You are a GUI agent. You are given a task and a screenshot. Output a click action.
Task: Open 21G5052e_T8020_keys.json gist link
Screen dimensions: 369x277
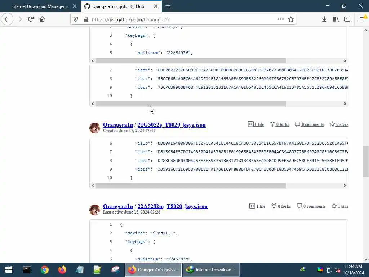tap(172, 125)
